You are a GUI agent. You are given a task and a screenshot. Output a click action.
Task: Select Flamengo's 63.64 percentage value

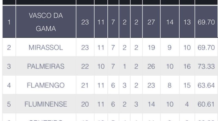[206, 85]
